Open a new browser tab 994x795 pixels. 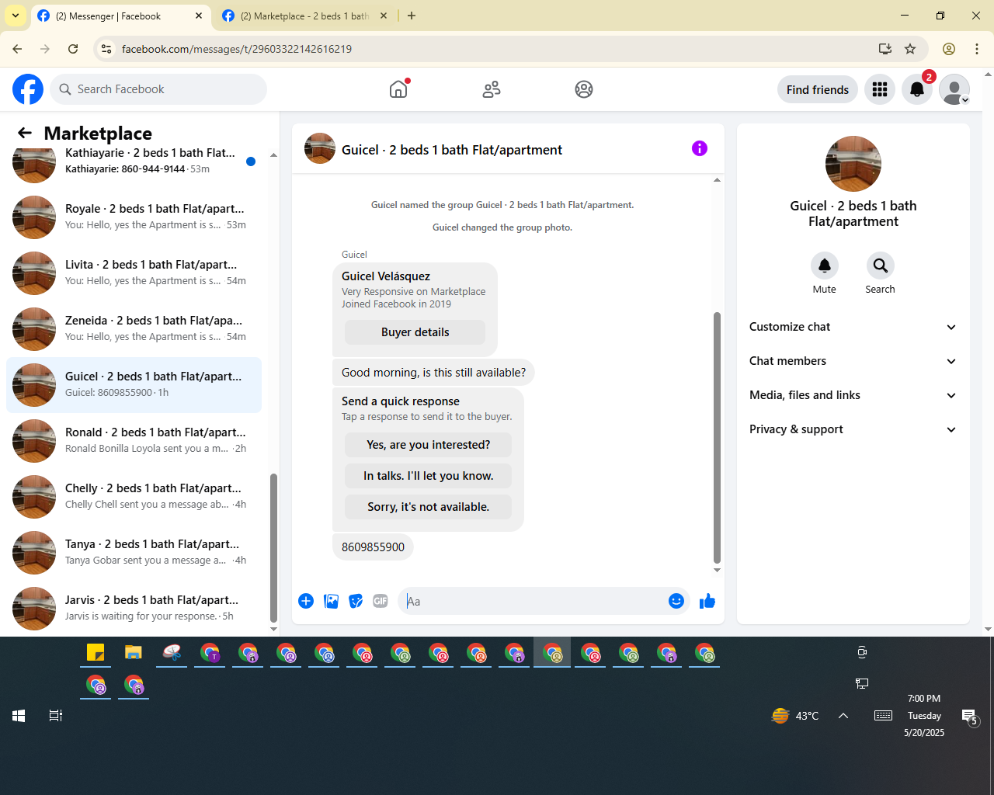click(x=412, y=16)
